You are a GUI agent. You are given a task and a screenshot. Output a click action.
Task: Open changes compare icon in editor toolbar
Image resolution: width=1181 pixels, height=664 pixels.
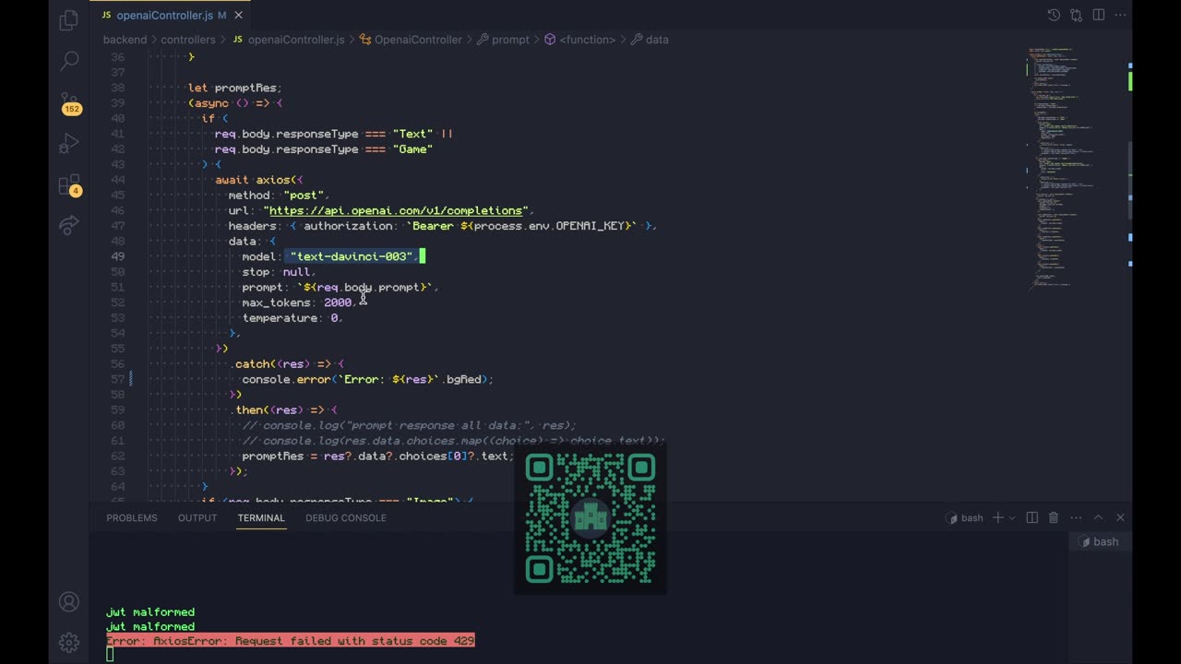1076,15
